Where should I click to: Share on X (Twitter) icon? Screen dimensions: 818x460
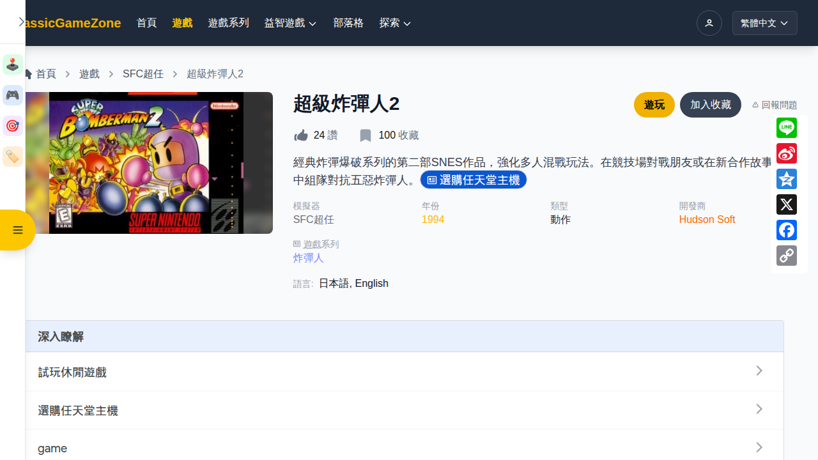[x=787, y=204]
